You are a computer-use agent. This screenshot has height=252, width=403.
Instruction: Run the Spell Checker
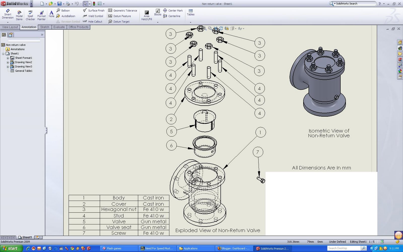click(x=30, y=15)
